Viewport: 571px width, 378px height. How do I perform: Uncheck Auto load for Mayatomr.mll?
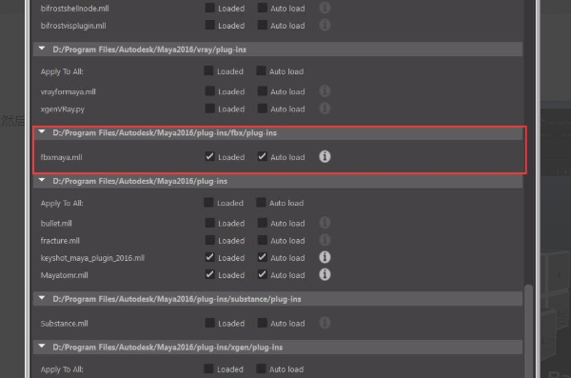(x=263, y=274)
